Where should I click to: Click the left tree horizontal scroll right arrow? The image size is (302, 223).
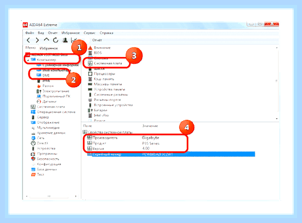tap(76, 196)
